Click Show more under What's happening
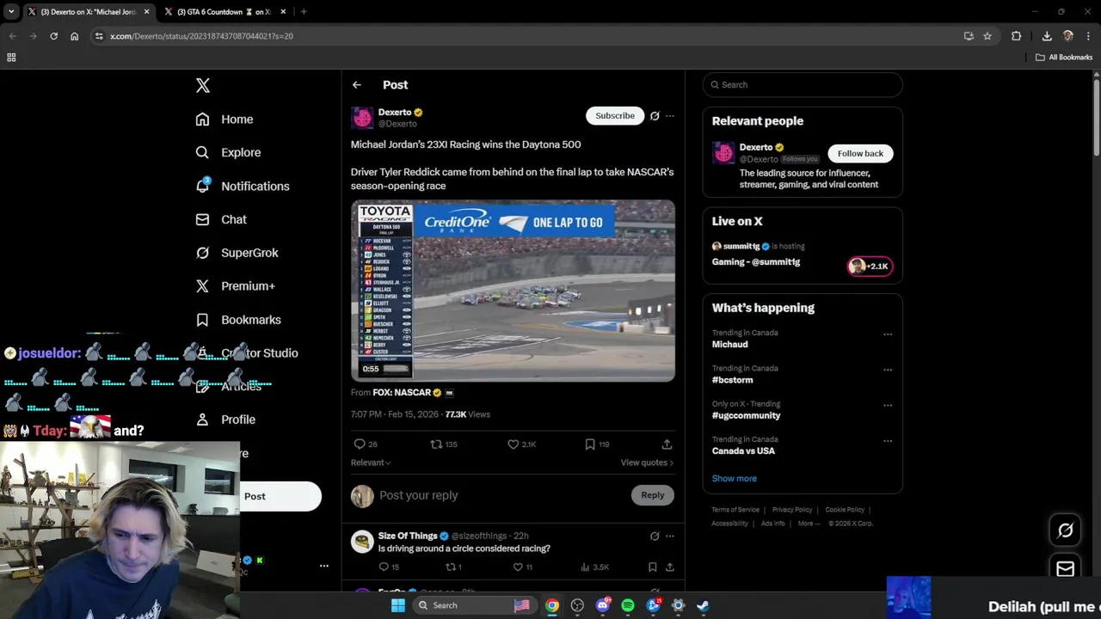The height and width of the screenshot is (619, 1101). tap(734, 479)
